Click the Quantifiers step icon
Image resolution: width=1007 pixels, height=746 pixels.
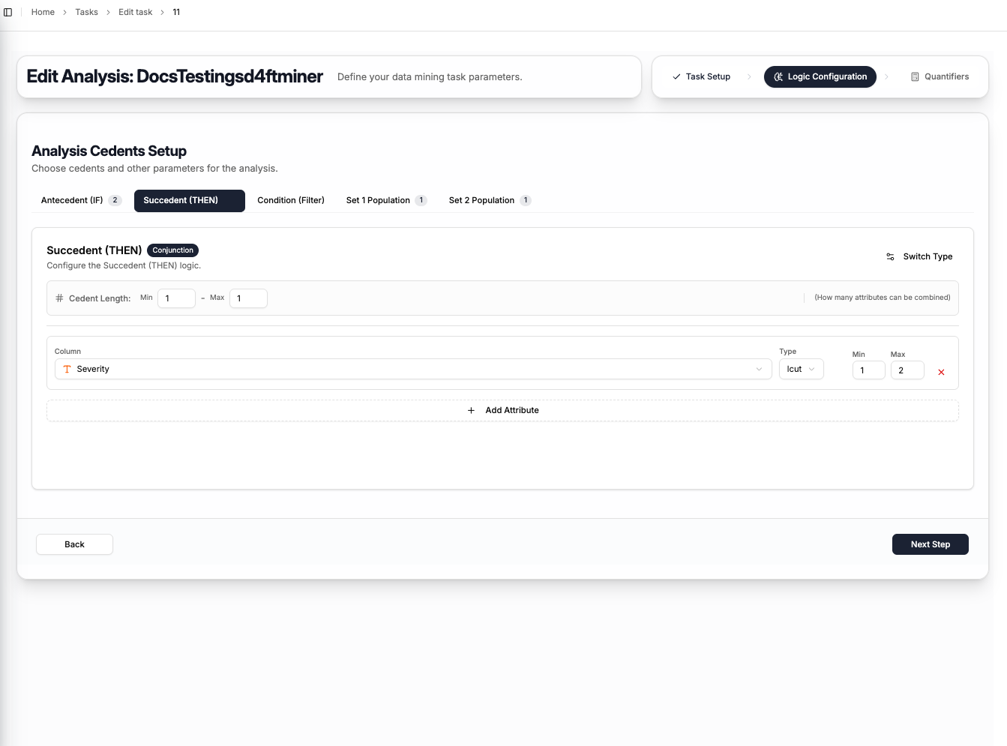(915, 76)
